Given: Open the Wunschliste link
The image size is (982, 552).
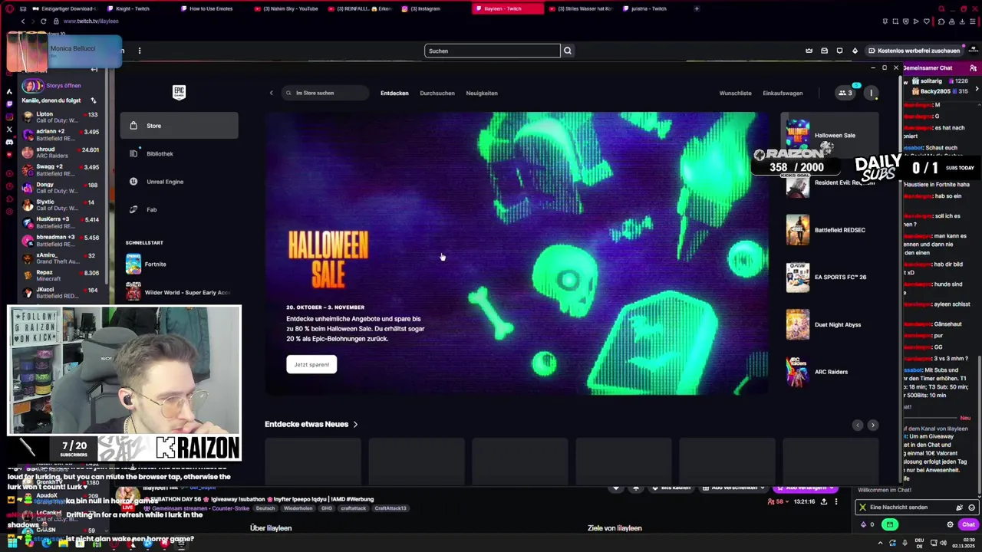Looking at the screenshot, I should click(x=735, y=93).
